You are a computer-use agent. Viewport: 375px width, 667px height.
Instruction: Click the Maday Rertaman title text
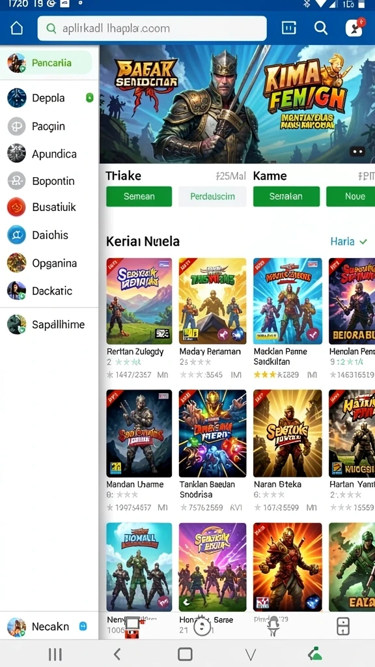(210, 352)
